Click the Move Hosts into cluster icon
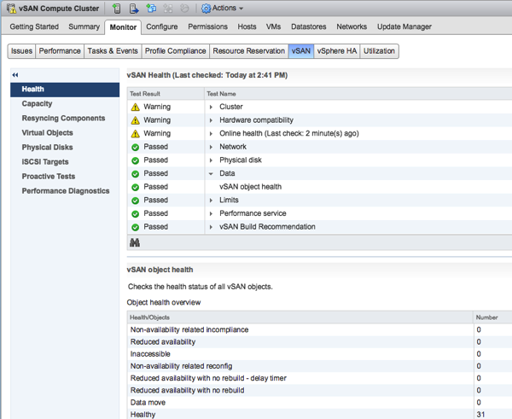The width and height of the screenshot is (512, 419). [x=134, y=9]
